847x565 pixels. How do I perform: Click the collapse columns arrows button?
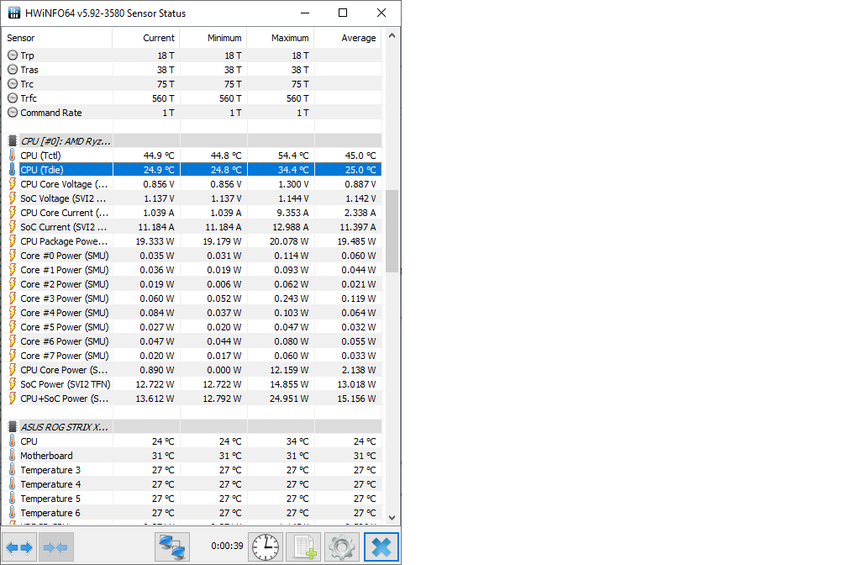[x=55, y=547]
